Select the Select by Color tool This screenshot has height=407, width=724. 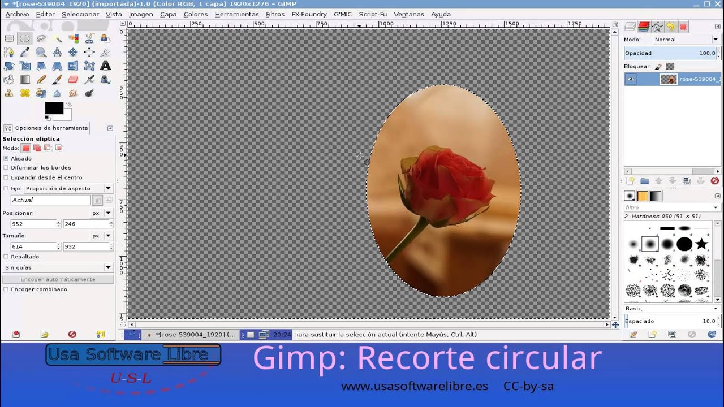(73, 38)
